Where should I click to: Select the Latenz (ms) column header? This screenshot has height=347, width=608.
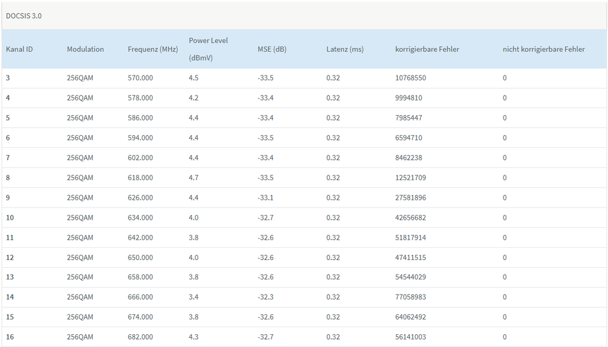pyautogui.click(x=344, y=49)
